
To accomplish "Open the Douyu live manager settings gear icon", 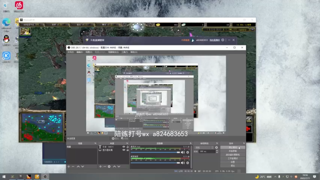I will [223, 40].
